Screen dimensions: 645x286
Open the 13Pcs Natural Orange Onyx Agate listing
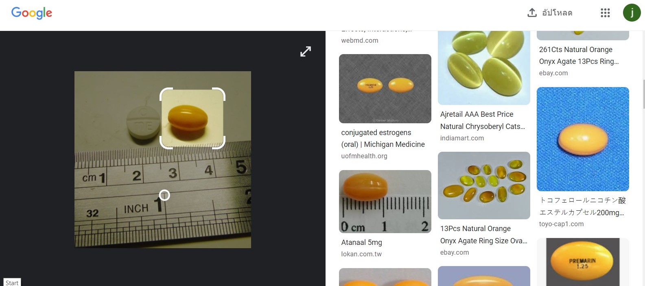(x=484, y=235)
